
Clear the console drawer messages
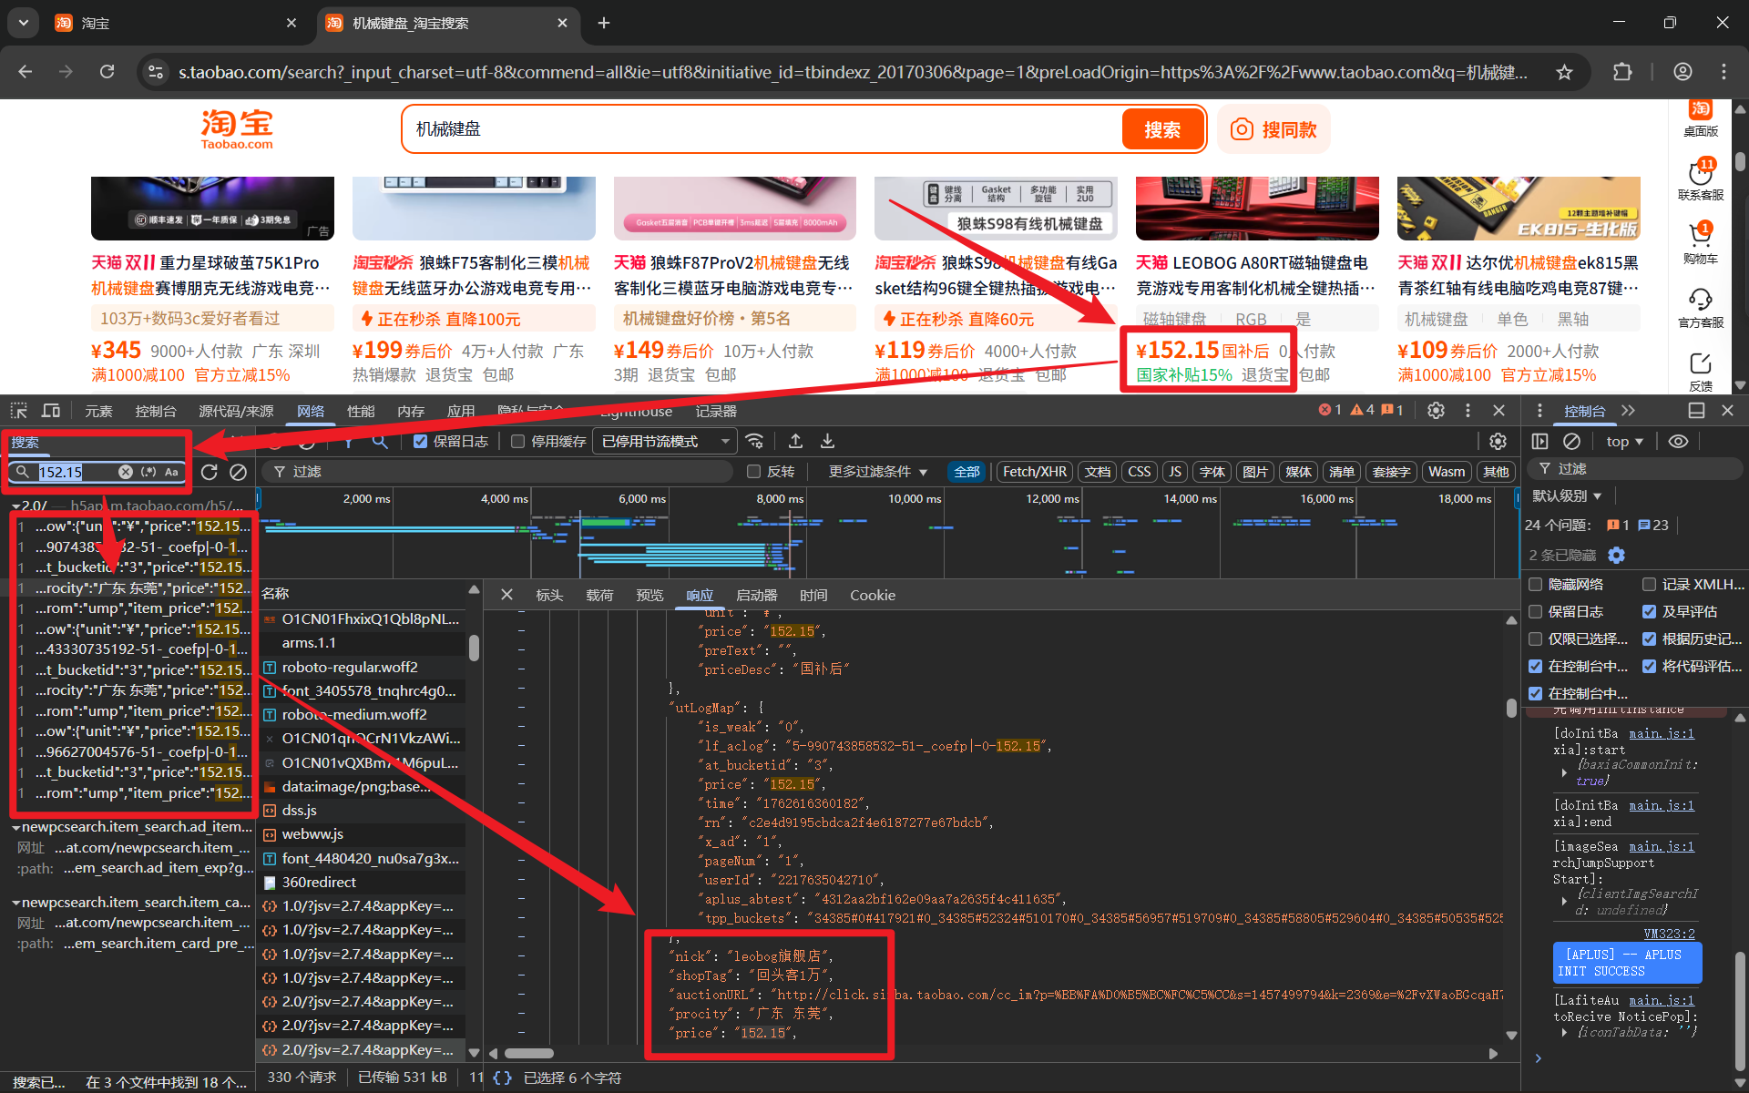coord(1571,442)
